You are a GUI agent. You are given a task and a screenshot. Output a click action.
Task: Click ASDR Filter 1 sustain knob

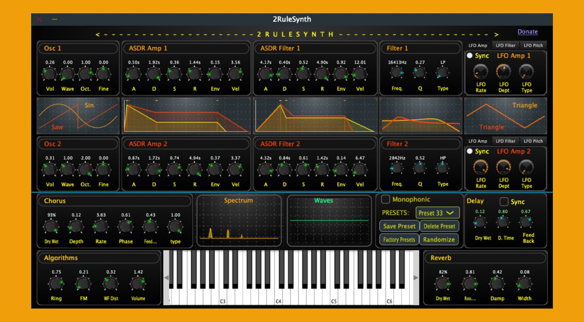pyautogui.click(x=303, y=74)
